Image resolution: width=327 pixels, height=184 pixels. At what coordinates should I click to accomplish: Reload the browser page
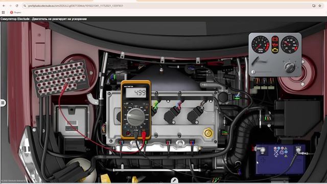pyautogui.click(x=17, y=6)
